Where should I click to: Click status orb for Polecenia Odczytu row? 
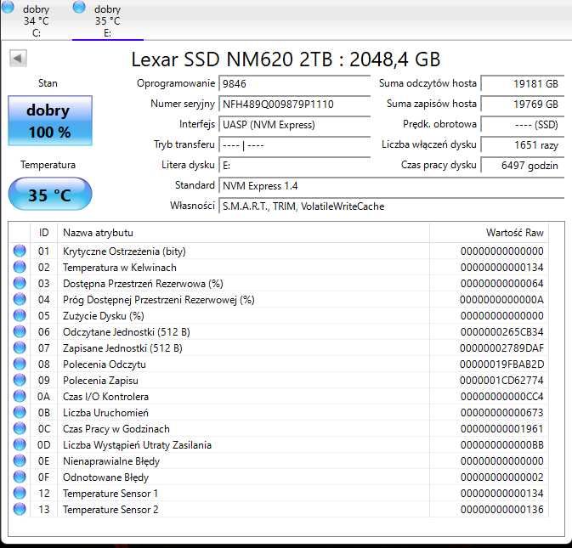20,364
